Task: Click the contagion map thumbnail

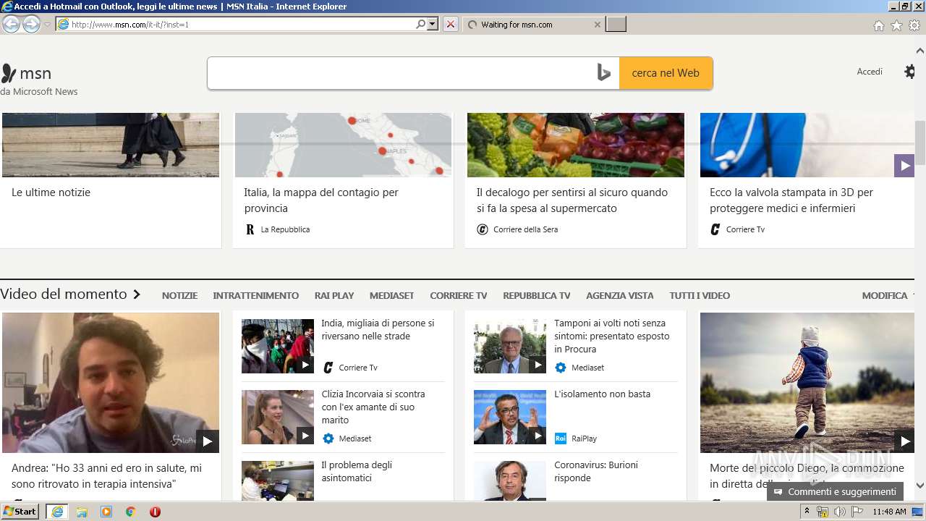Action: coord(343,145)
